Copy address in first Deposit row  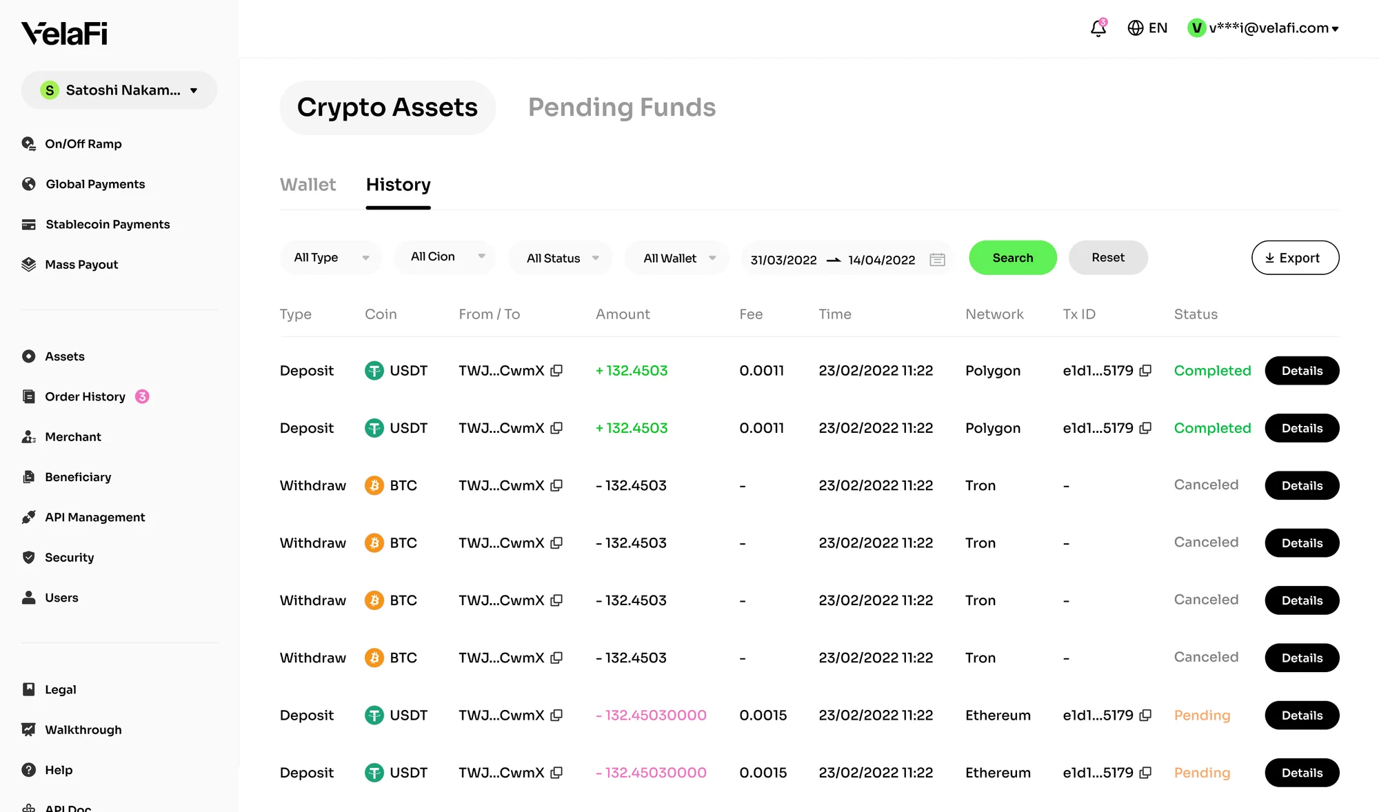[556, 371]
